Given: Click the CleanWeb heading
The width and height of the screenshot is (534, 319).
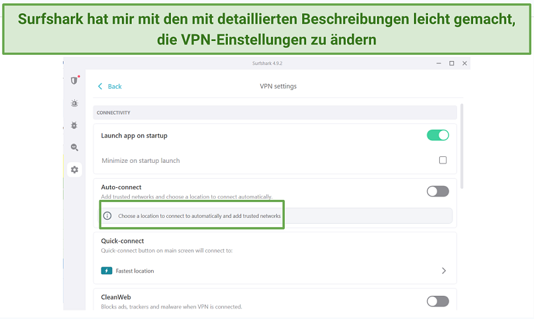Looking at the screenshot, I should point(116,297).
